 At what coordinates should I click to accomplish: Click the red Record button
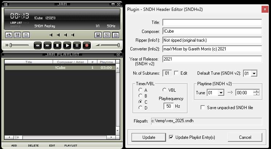(86, 45)
